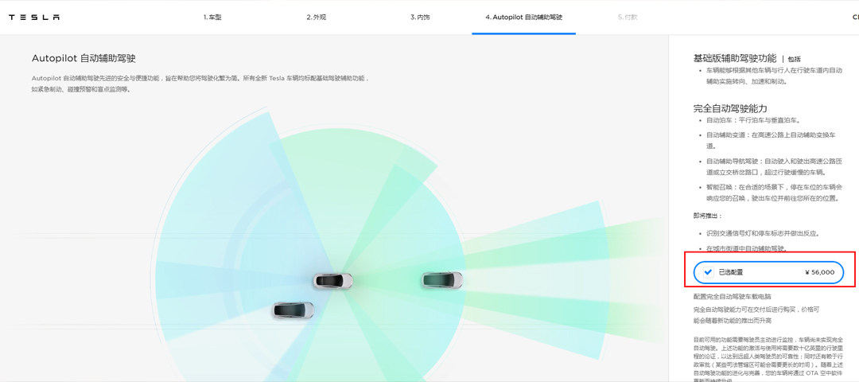This screenshot has height=382, width=859.
Task: Select the lead car on the right
Action: pos(442,279)
